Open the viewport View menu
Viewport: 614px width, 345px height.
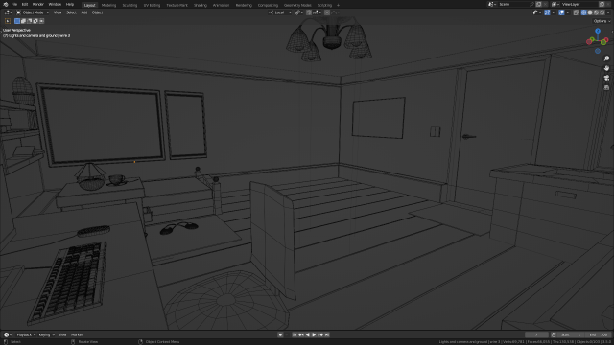[58, 12]
